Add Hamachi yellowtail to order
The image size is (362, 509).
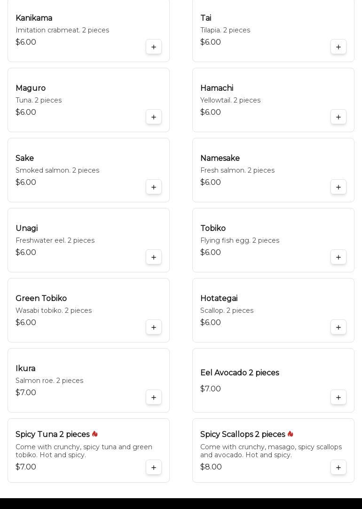coord(338,117)
